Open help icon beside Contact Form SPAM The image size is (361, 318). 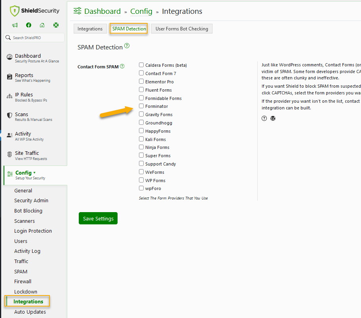point(122,66)
